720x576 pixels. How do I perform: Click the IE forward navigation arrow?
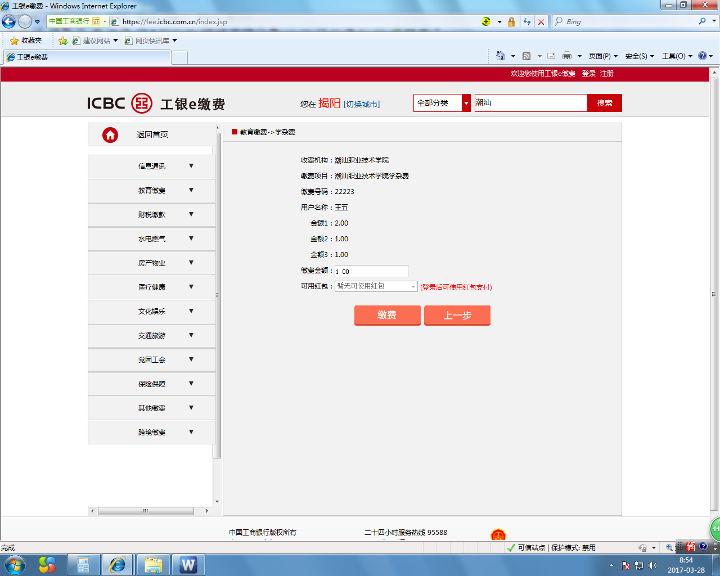click(x=25, y=22)
